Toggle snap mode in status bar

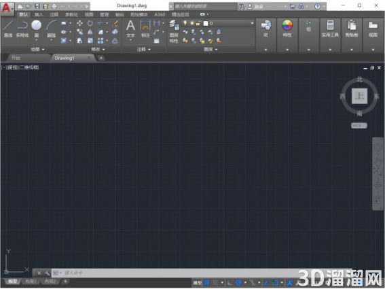coord(215,283)
